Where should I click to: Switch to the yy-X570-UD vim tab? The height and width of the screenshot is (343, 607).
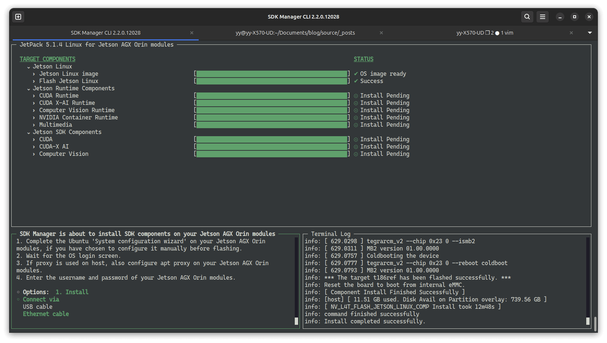click(x=485, y=33)
